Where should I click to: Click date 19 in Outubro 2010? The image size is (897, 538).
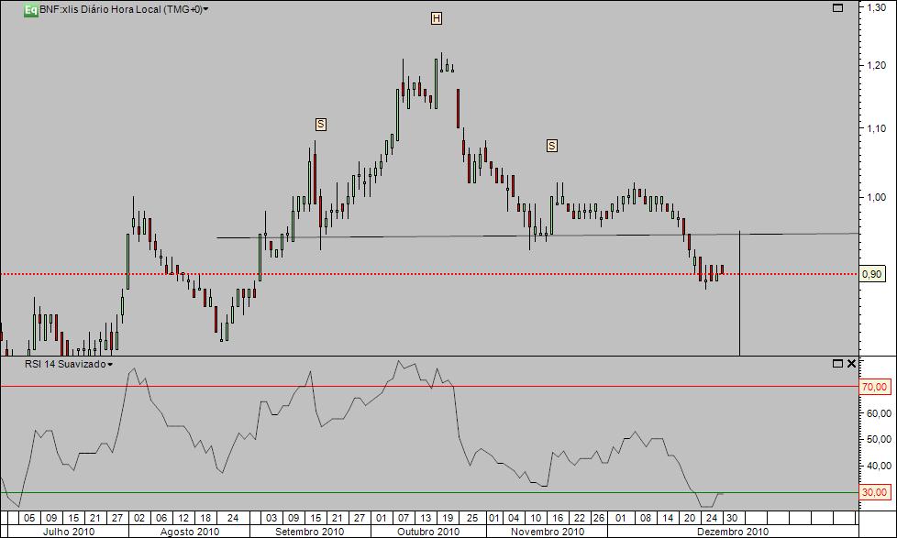(x=448, y=518)
